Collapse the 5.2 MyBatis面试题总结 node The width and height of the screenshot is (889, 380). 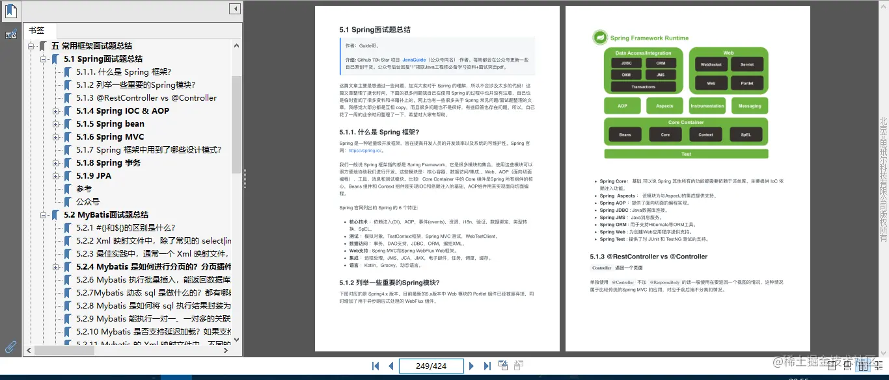pos(43,215)
